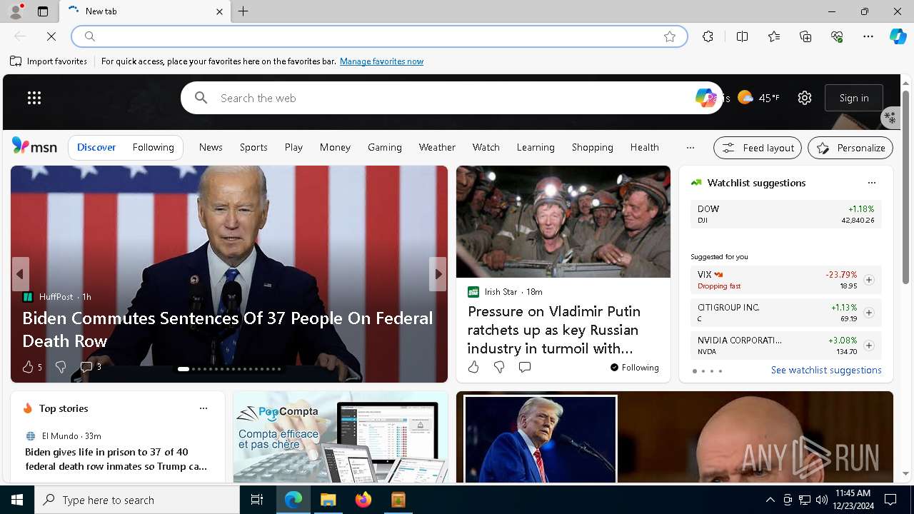Open the News section

click(x=211, y=147)
